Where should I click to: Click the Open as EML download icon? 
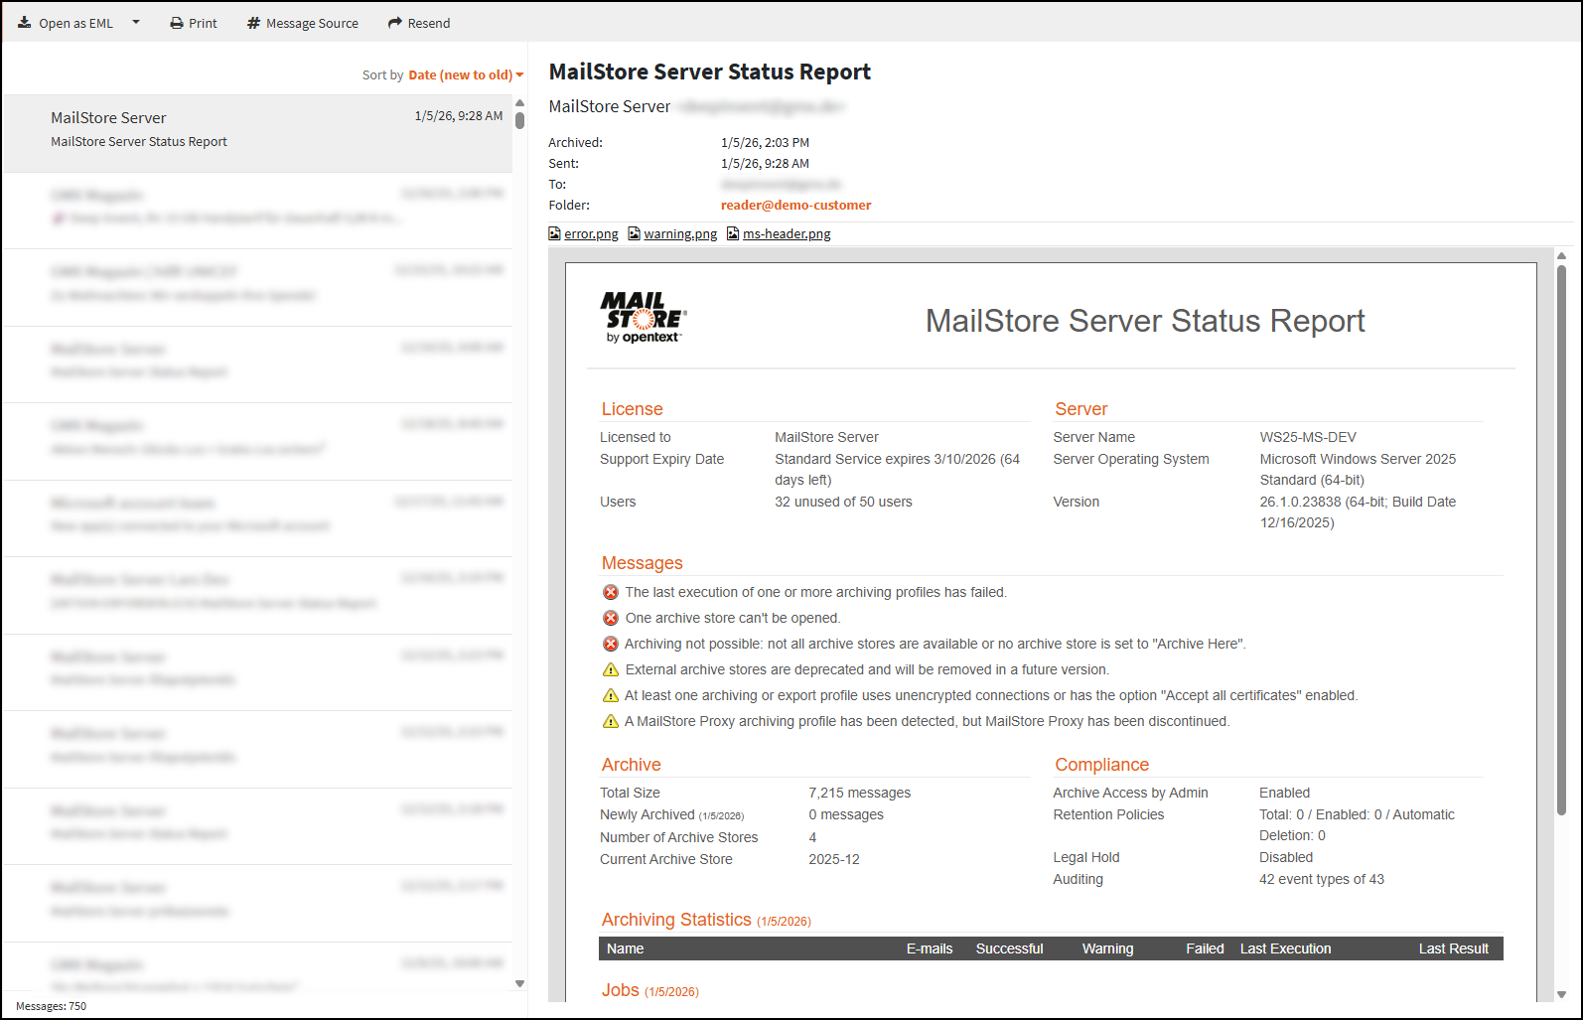(25, 23)
